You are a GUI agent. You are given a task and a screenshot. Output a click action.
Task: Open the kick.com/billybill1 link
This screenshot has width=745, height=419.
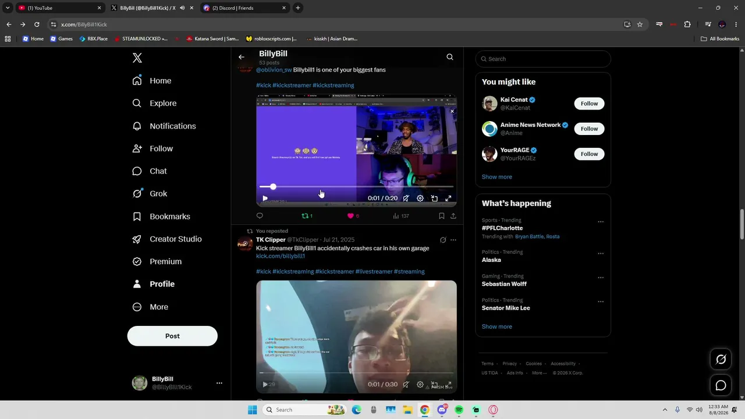pos(281,256)
